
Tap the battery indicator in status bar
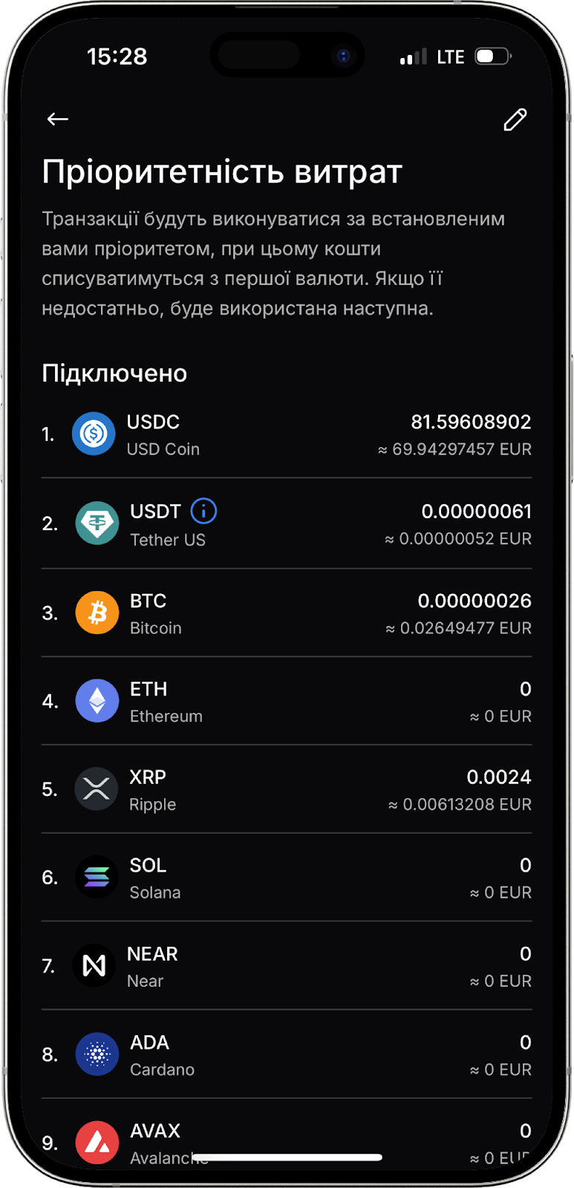492,56
